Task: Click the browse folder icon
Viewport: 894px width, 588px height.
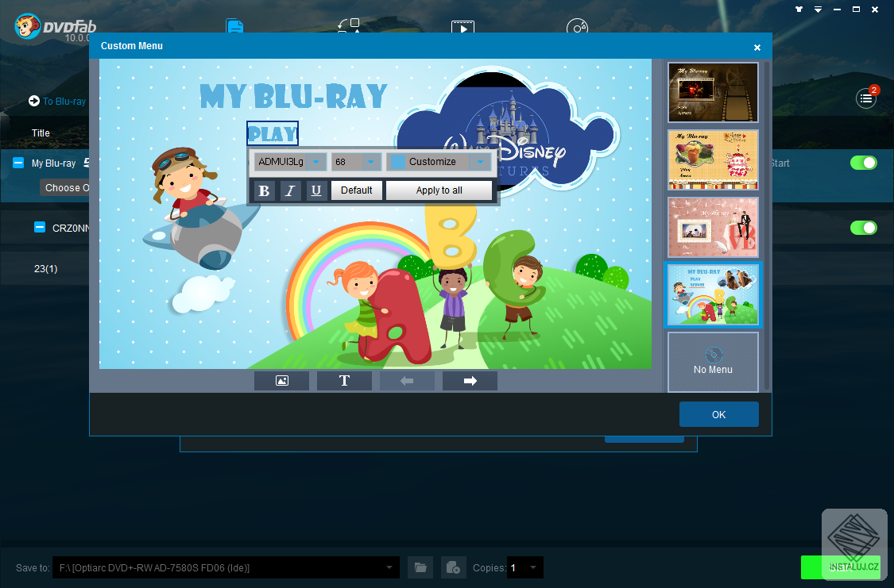Action: tap(420, 567)
